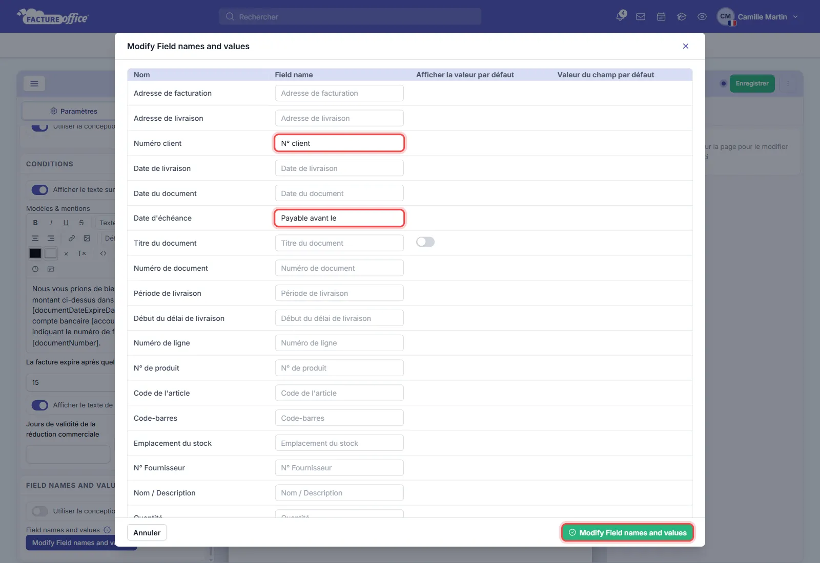Toggle default value switch for Titre du document
820x563 pixels.
(x=425, y=242)
